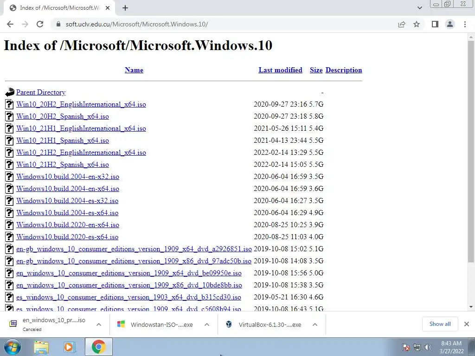Bookmark this page with star icon
The width and height of the screenshot is (475, 356).
point(417,24)
